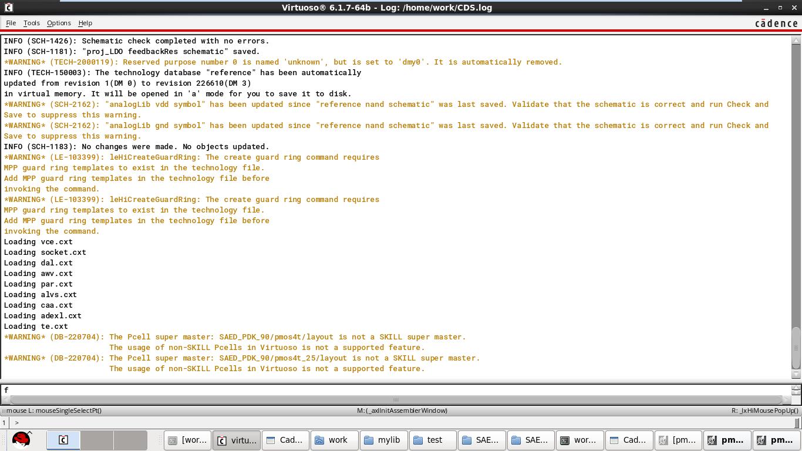Switch to the "[pm..." bracketed taskbar window

679,440
